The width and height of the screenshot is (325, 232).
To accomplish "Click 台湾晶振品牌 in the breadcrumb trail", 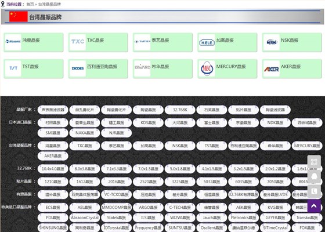I will pyautogui.click(x=49, y=4).
